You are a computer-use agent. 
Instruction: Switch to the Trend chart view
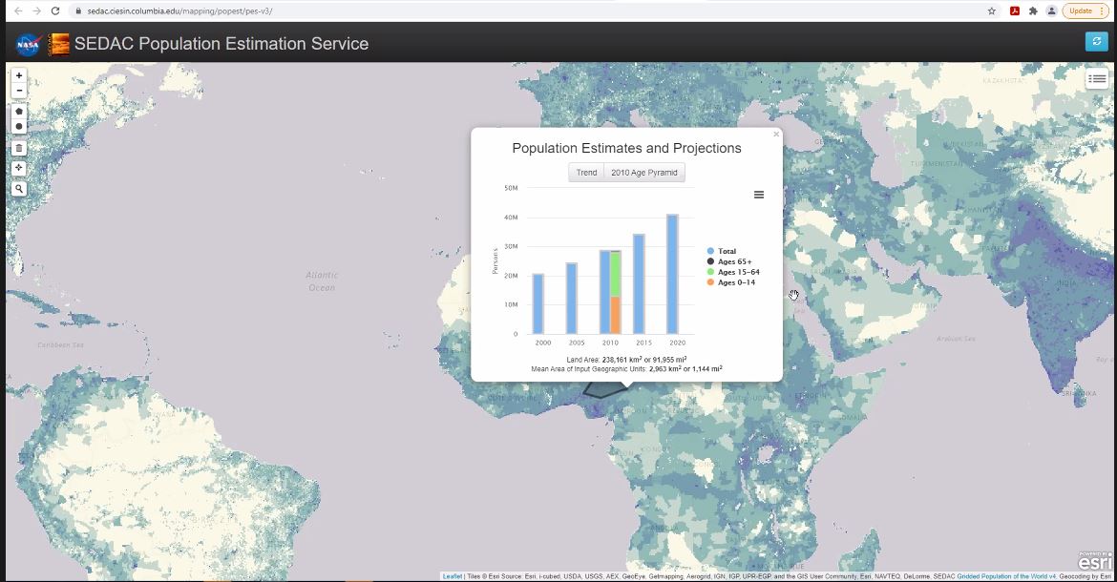click(x=586, y=173)
